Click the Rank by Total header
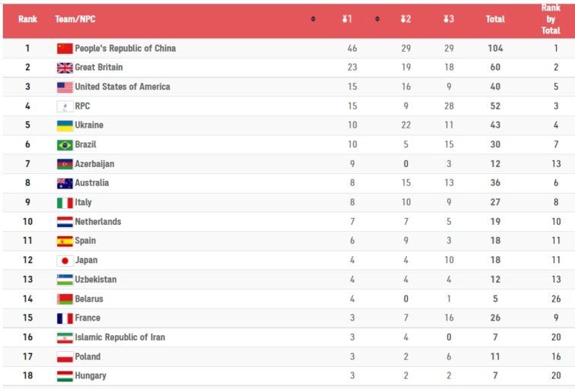This screenshot has height=389, width=575. tap(551, 19)
